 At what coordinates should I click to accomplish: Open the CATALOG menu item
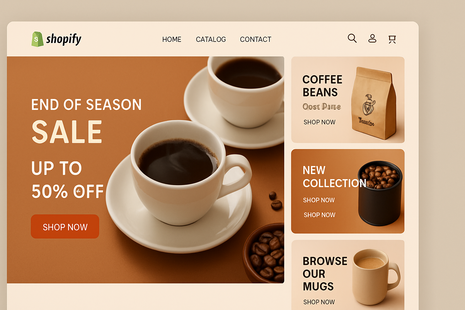(211, 39)
